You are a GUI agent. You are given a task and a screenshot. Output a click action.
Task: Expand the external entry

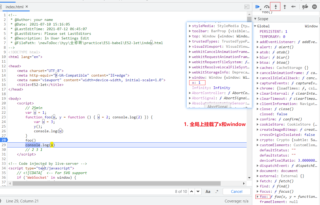tap(258, 176)
